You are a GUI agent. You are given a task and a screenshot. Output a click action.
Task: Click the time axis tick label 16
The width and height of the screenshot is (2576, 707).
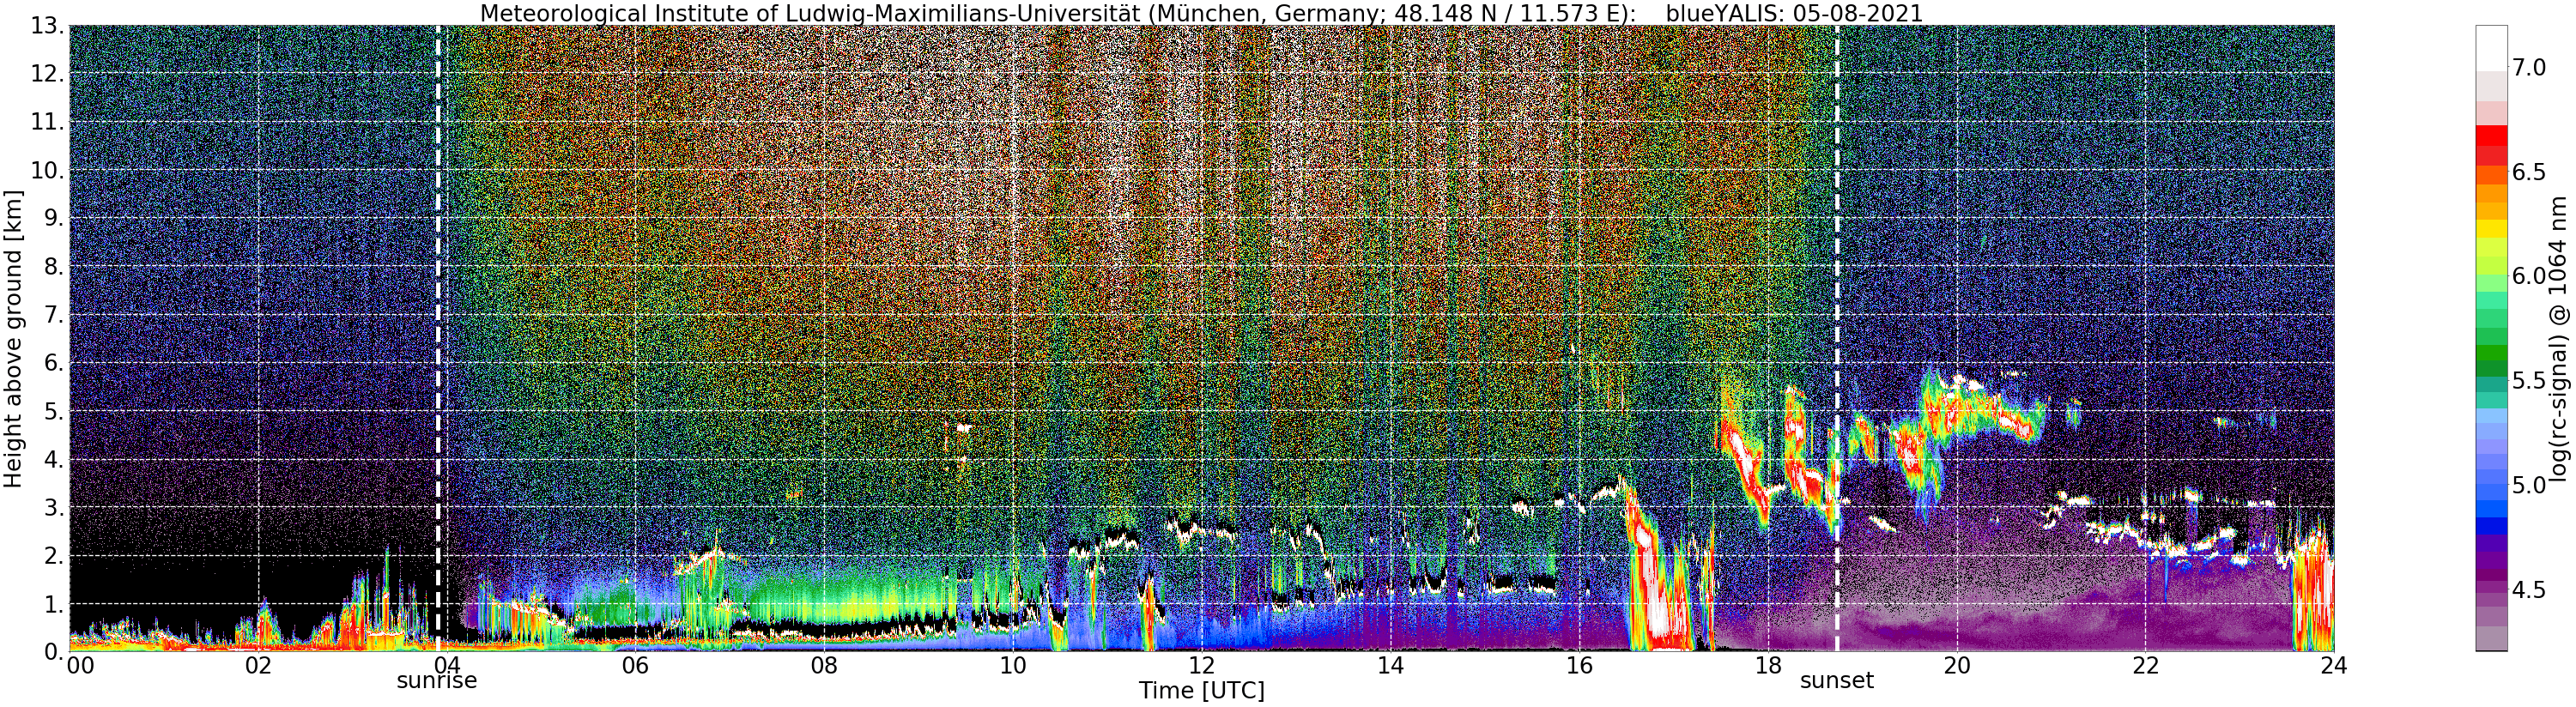[1579, 666]
